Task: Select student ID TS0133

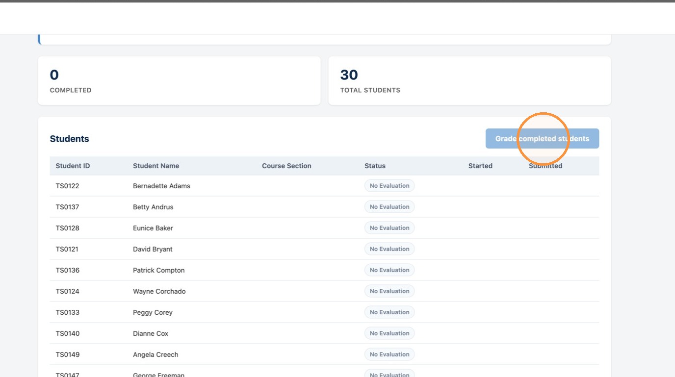Action: pyautogui.click(x=67, y=312)
